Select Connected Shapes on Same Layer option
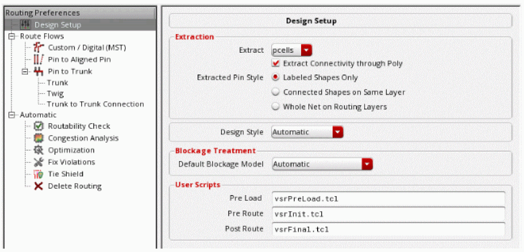 [276, 92]
